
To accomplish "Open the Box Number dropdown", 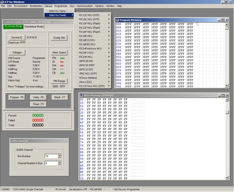I will (x=59, y=156).
